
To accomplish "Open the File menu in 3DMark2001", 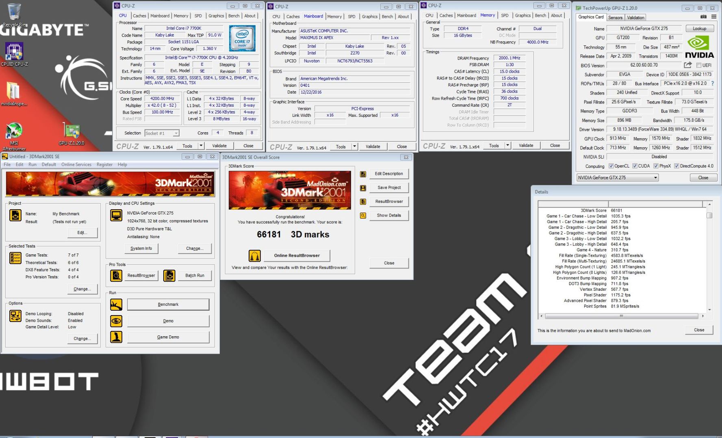I will coord(7,165).
